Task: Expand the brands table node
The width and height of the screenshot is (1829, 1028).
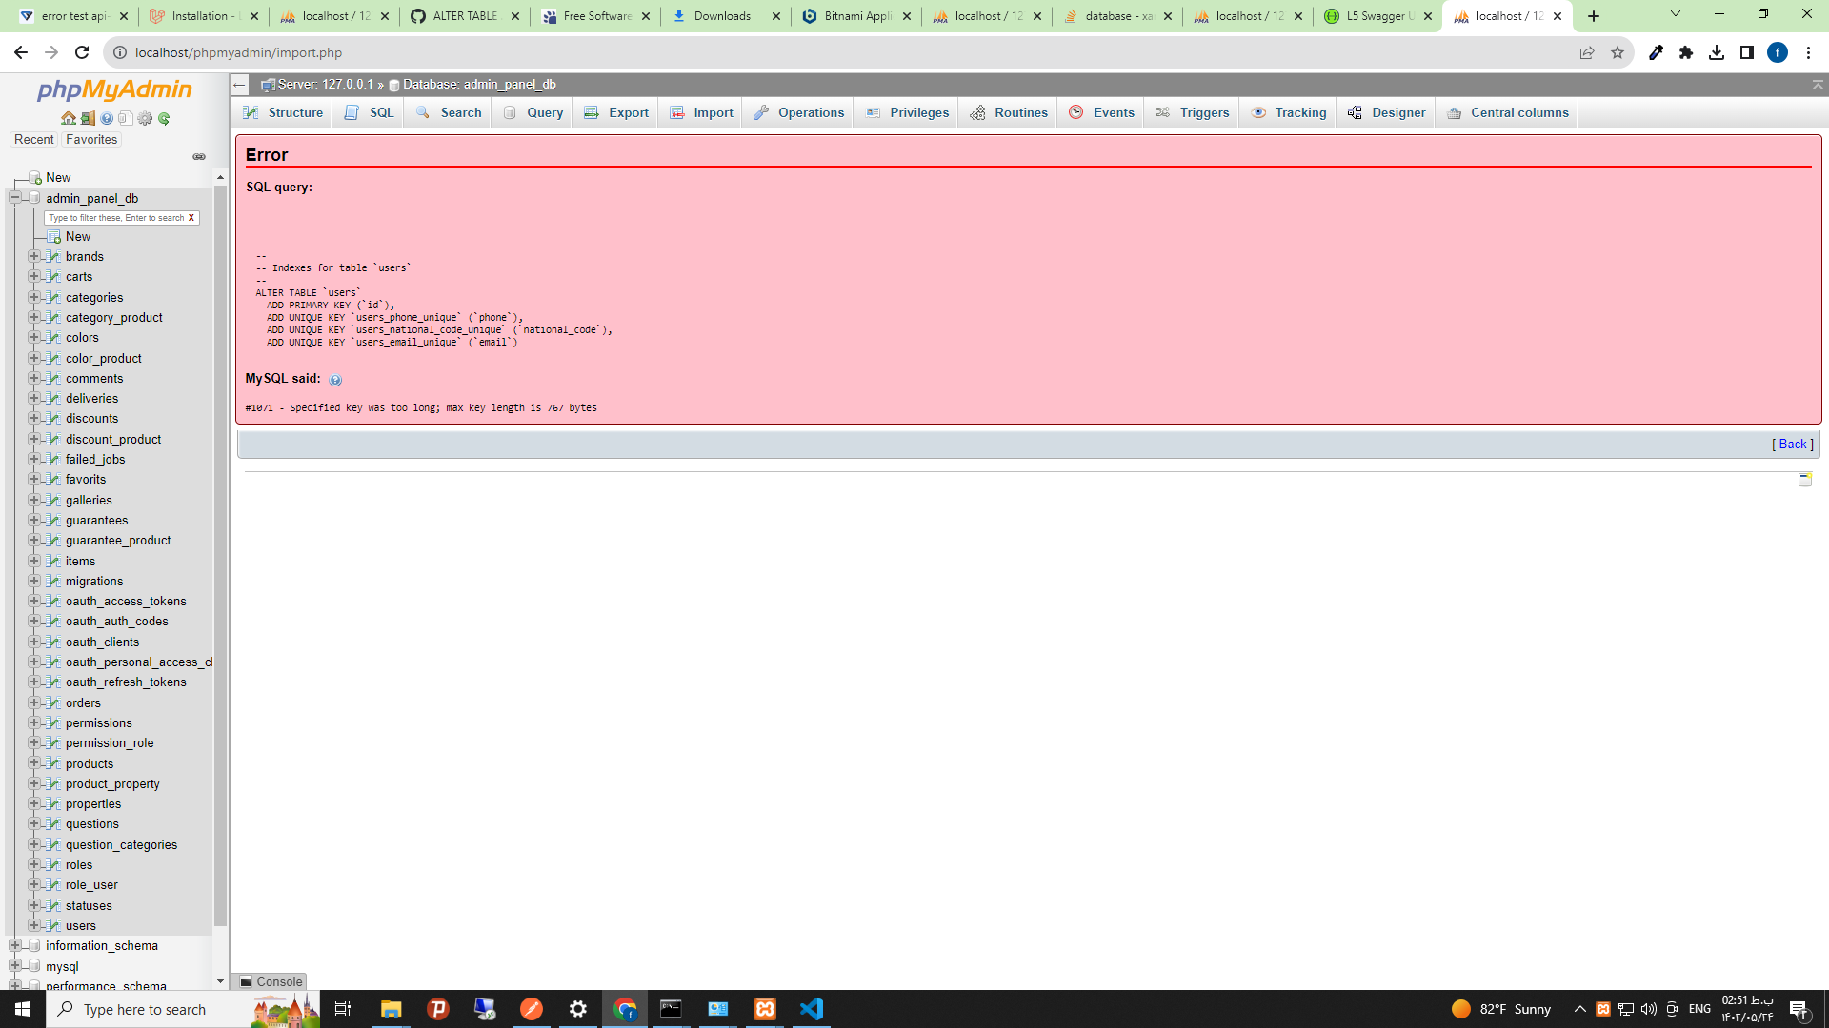Action: (x=34, y=256)
